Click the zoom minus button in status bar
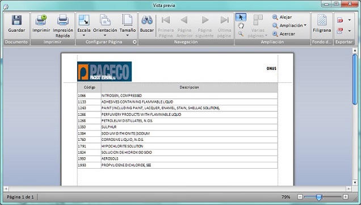The width and height of the screenshot is (361, 205). point(300,196)
